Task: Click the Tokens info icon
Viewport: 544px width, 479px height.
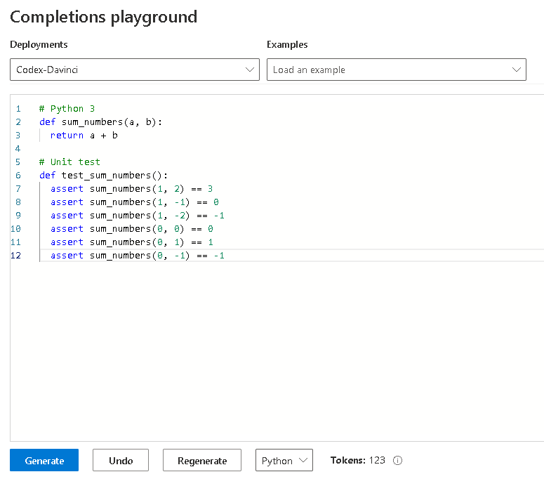Action: pyautogui.click(x=397, y=460)
